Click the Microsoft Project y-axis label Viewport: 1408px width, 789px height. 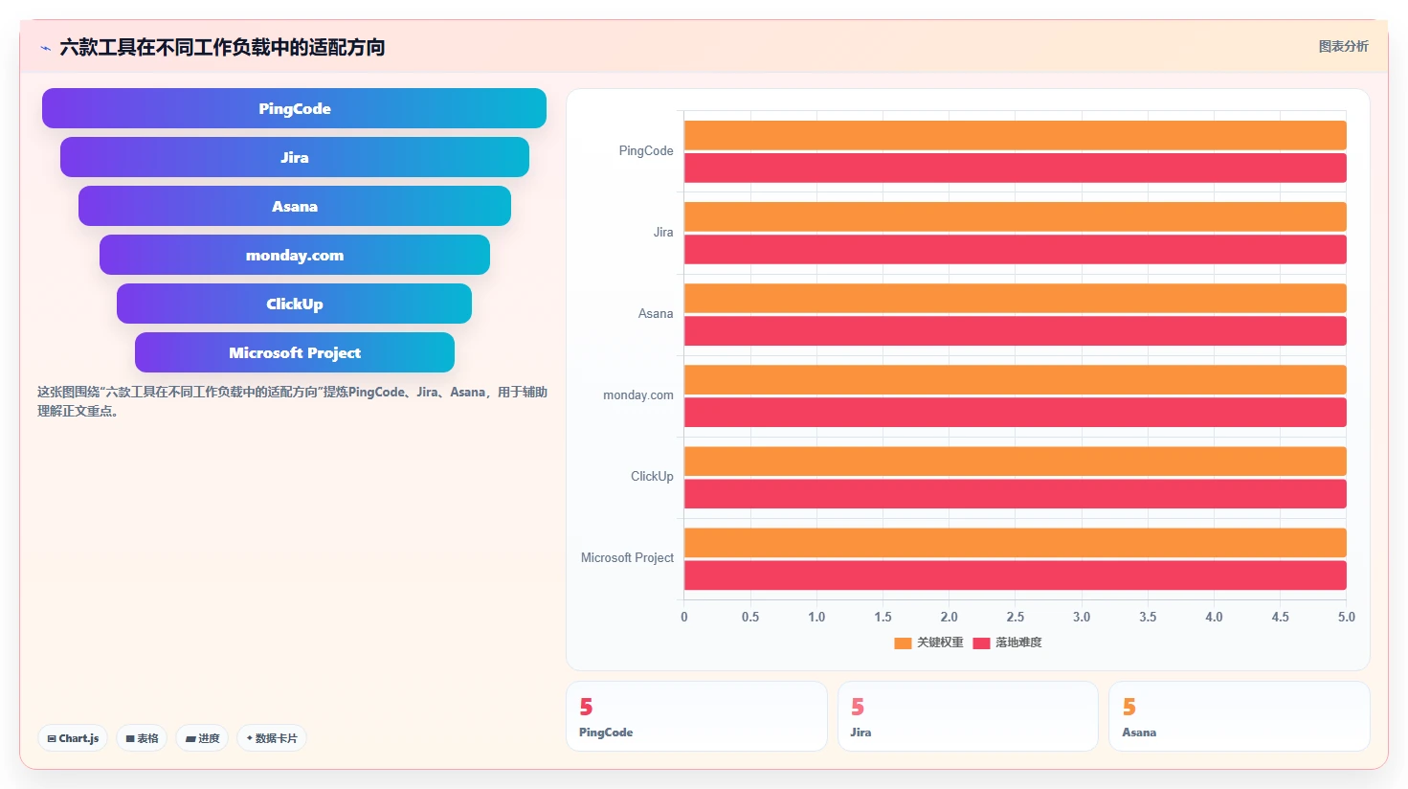point(627,558)
